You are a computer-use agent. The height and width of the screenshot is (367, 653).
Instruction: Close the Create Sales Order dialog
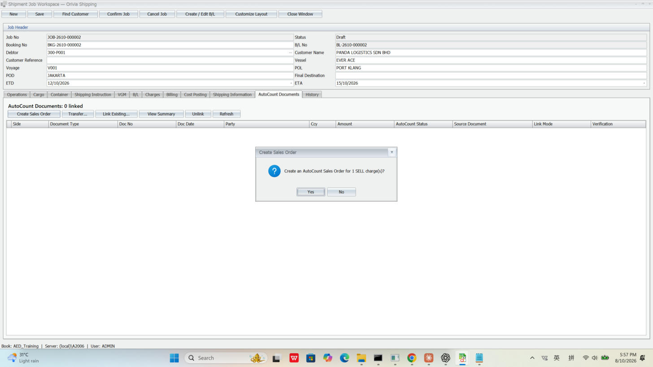point(392,152)
